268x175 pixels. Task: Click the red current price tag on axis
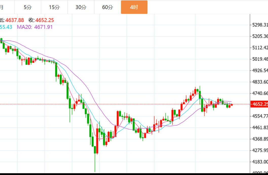(259, 104)
